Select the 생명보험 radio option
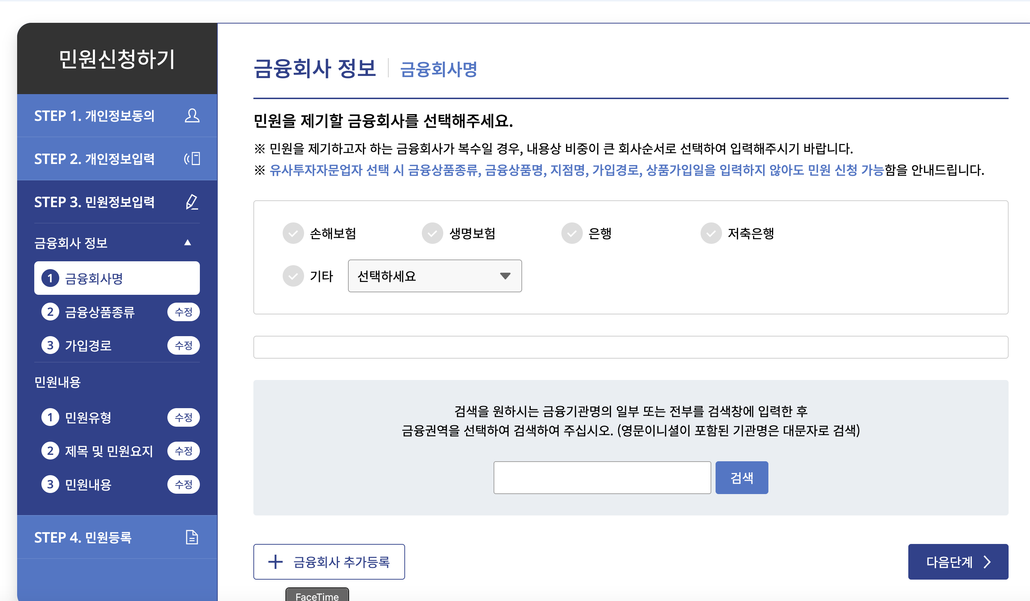 click(433, 233)
